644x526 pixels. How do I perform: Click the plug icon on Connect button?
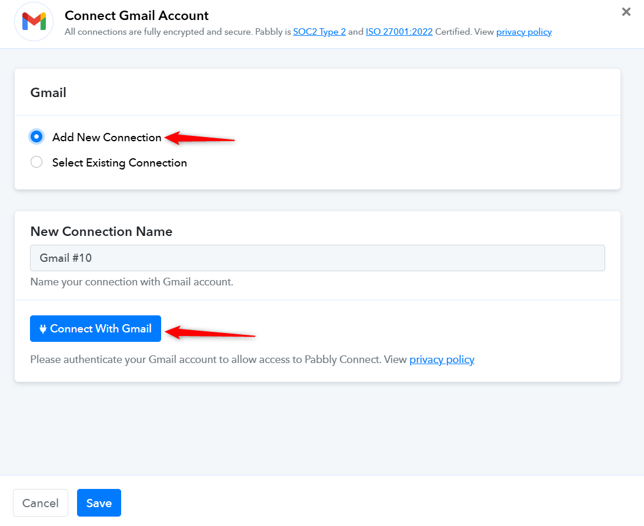43,329
